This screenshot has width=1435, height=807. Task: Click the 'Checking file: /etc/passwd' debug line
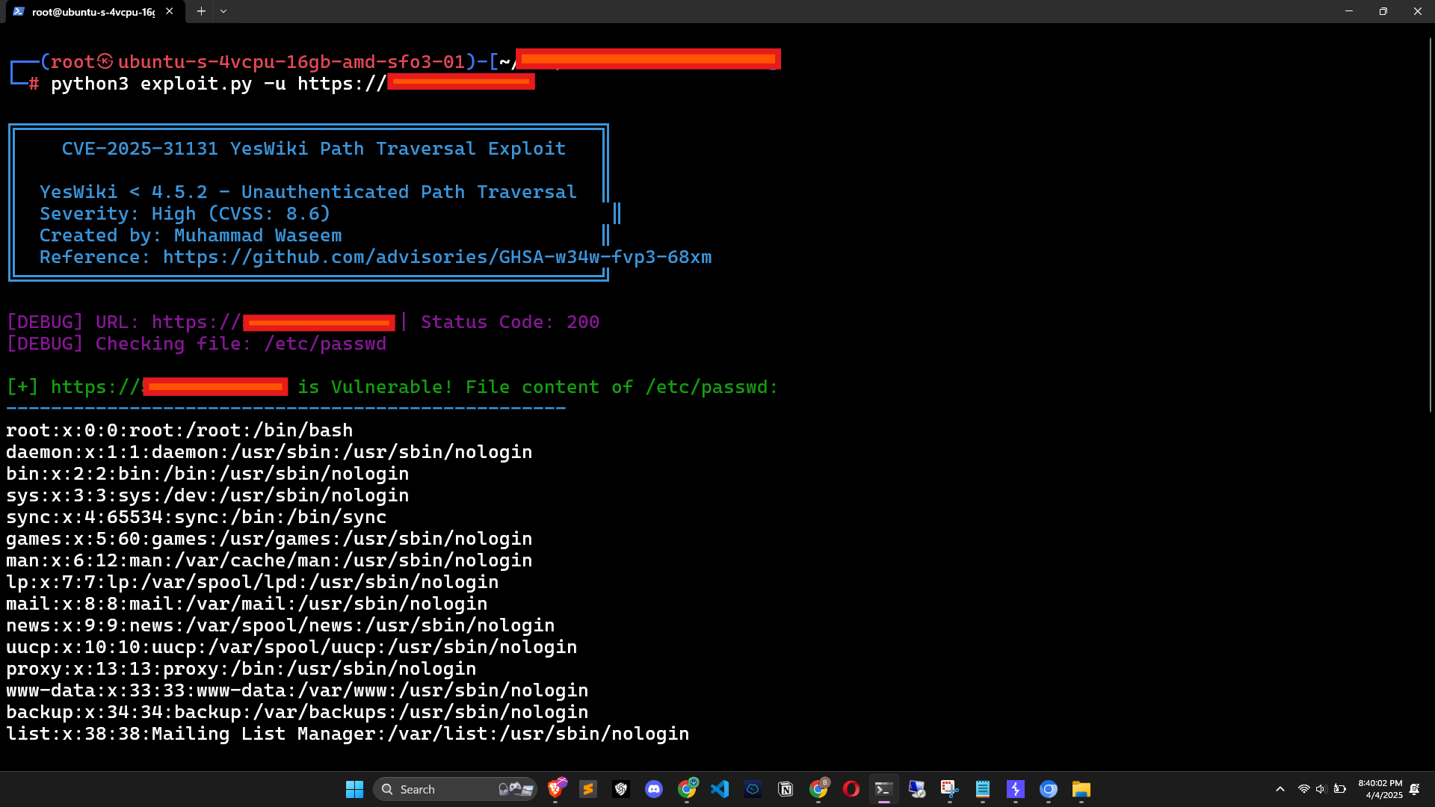[x=197, y=344]
